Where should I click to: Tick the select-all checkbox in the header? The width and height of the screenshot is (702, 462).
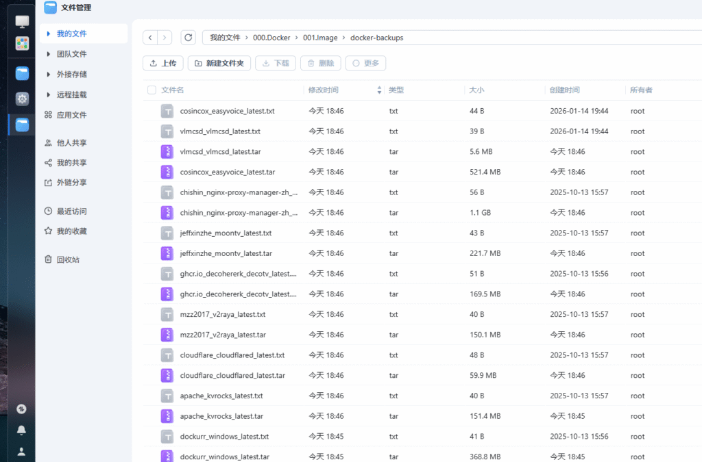tap(152, 90)
